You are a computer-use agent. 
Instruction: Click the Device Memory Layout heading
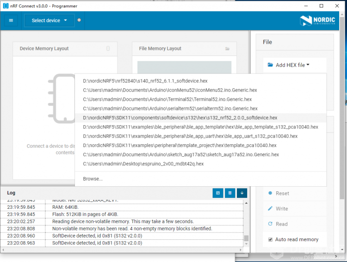point(44,49)
